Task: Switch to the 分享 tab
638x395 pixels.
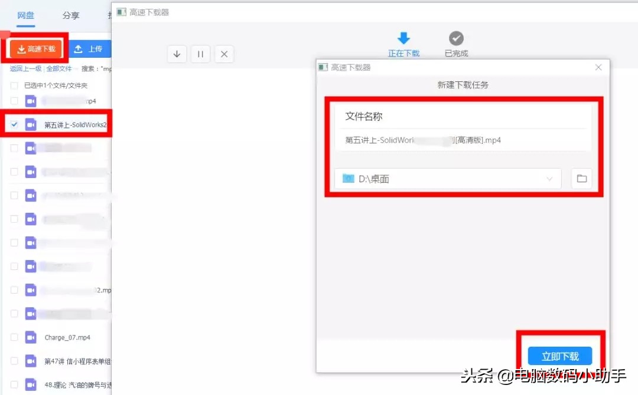Action: click(71, 16)
